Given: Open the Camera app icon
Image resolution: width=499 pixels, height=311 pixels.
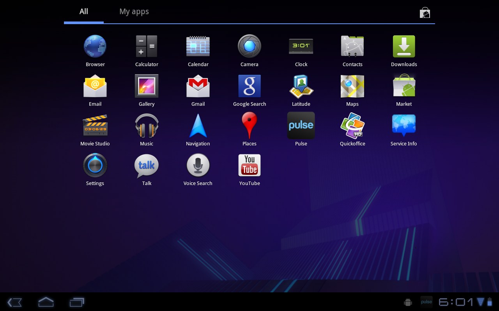Looking at the screenshot, I should (x=249, y=47).
